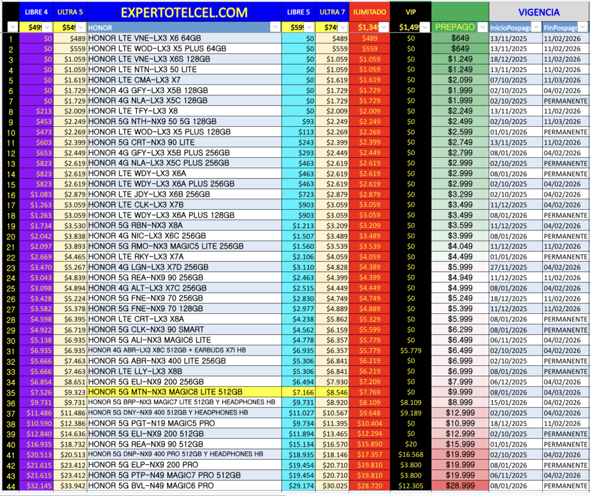Select the VIGENCIA header cell
590x496 pixels.
click(x=539, y=12)
